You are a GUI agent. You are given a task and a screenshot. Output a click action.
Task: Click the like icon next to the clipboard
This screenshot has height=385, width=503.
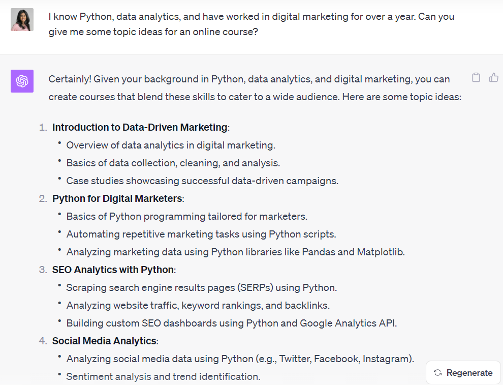click(x=494, y=77)
